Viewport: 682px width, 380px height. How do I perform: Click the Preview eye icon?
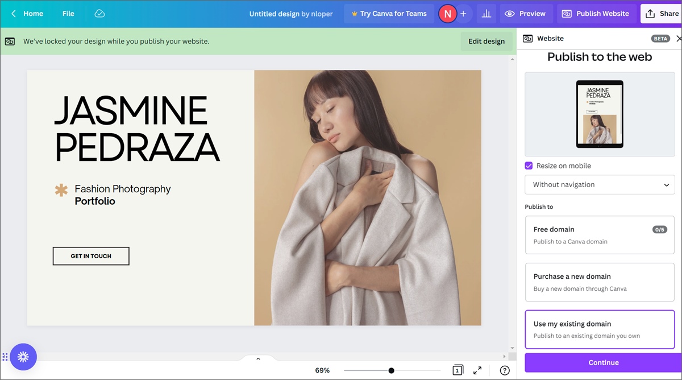[x=511, y=13]
